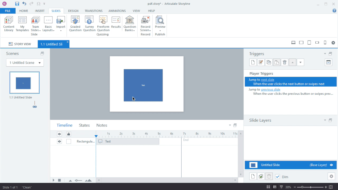
Task: Click the next slide trigger link
Action: 267,80
